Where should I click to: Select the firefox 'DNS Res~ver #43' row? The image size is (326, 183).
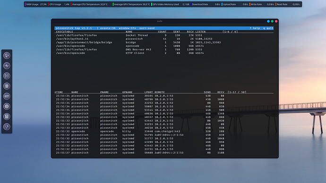tap(164, 50)
